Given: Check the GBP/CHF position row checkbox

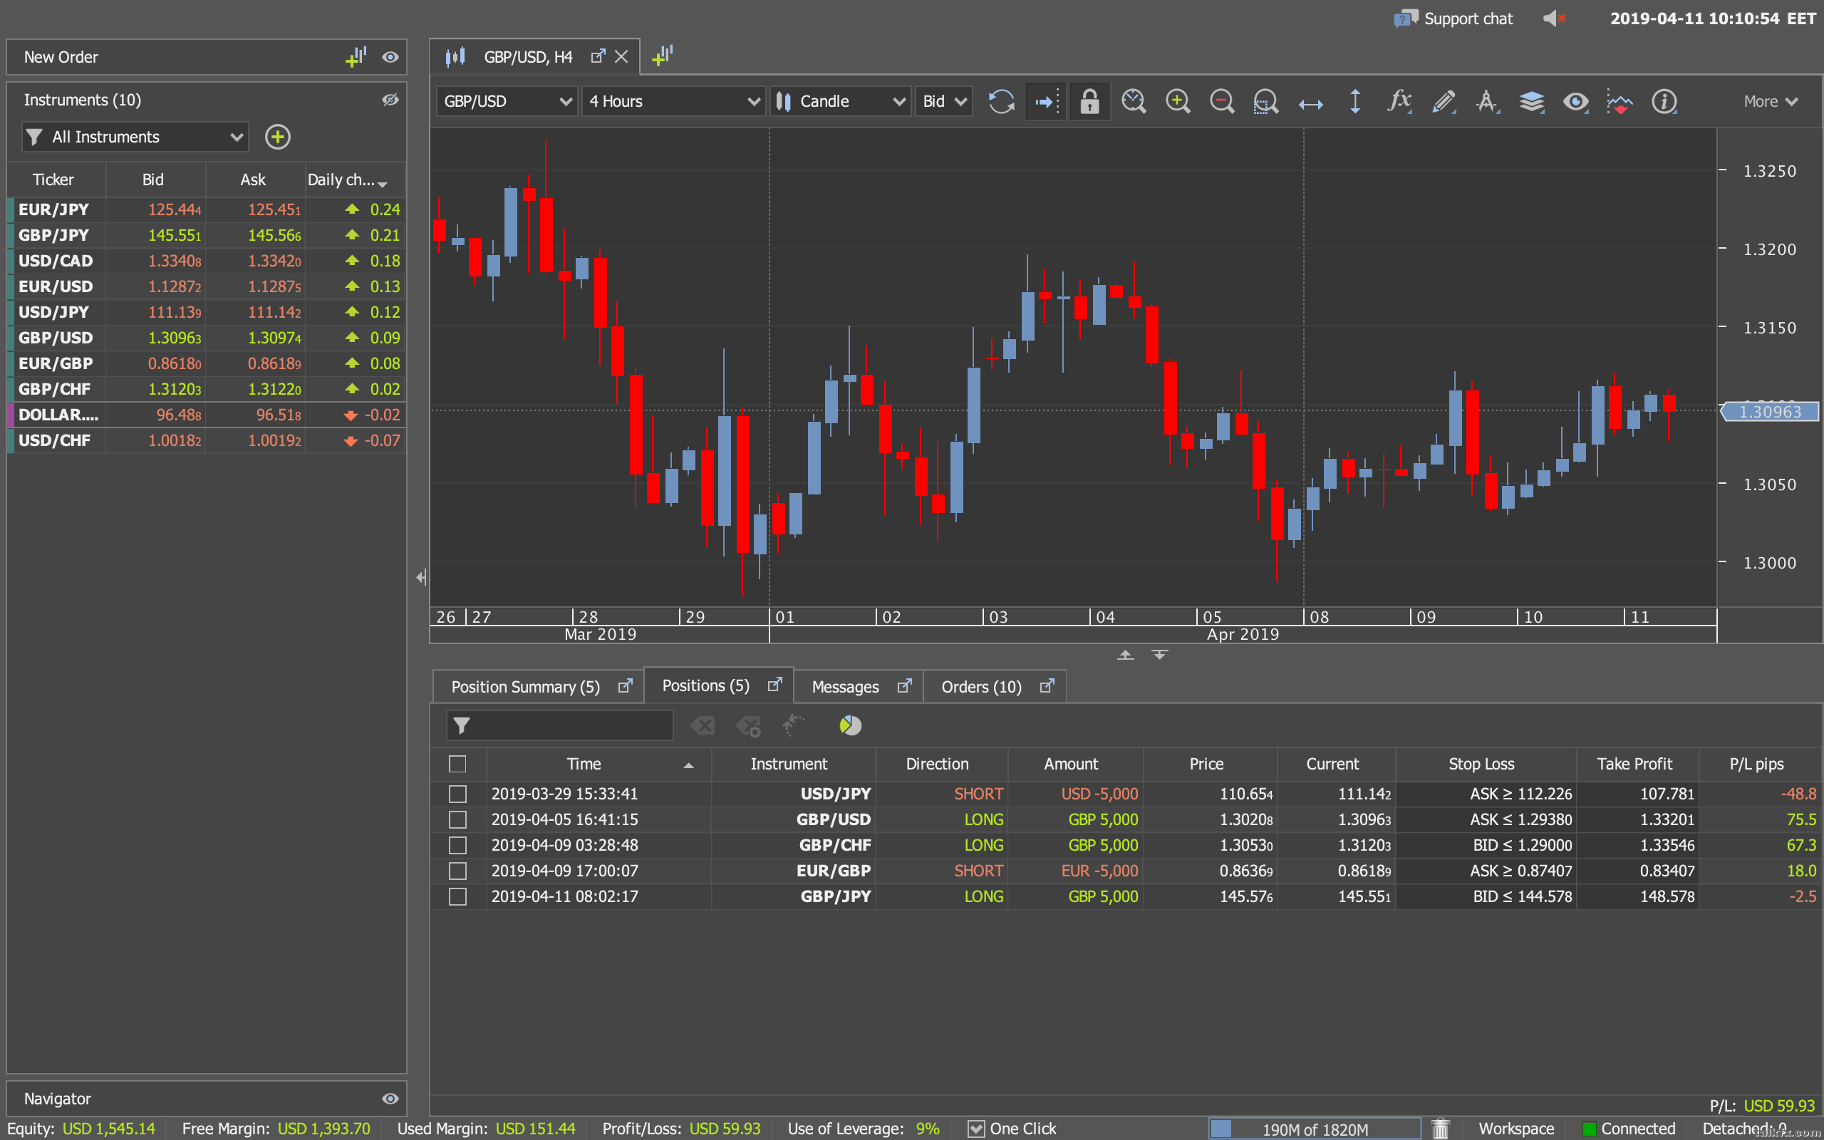Looking at the screenshot, I should point(457,845).
